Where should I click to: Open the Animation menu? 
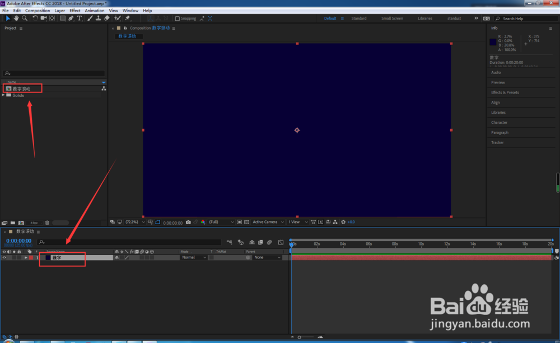click(95, 11)
